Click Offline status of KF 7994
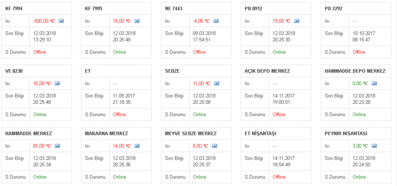Screen dimensions: 397x186 click(40, 52)
